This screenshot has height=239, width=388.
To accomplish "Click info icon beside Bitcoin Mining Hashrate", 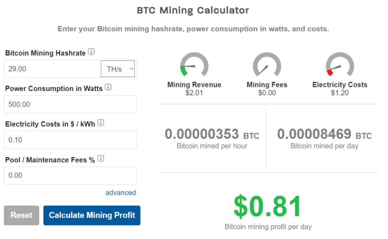I will 91,52.
